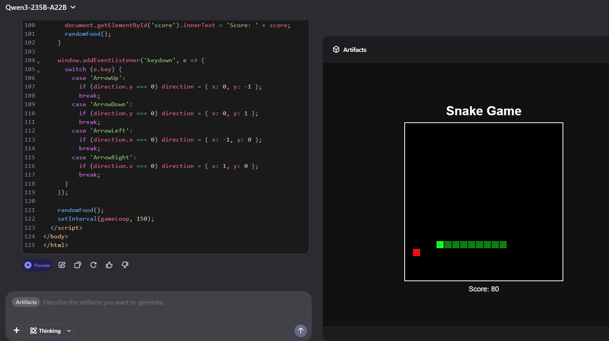Click line number 125 in the gutter
Viewport: 609px width, 341px height.
pos(30,245)
